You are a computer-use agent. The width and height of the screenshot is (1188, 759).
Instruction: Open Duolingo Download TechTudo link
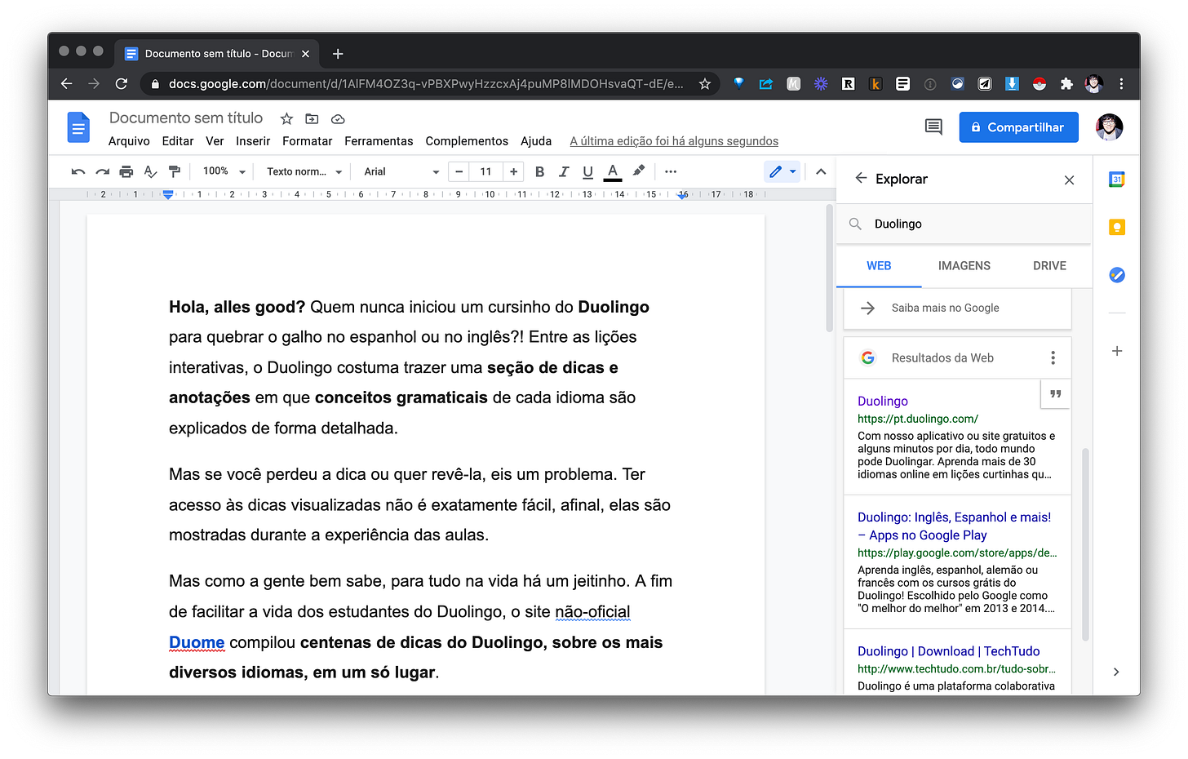[949, 651]
